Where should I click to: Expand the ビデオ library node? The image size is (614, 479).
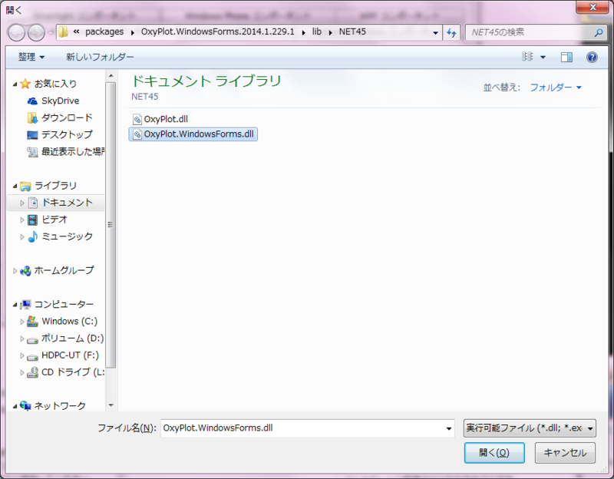tap(22, 220)
